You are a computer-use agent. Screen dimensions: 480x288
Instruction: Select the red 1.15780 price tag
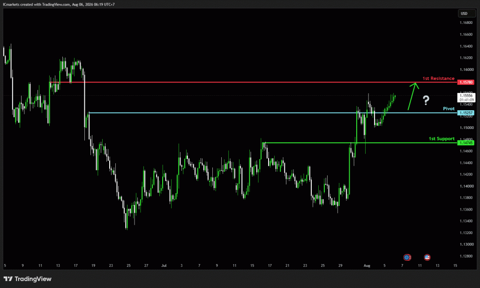pos(465,82)
